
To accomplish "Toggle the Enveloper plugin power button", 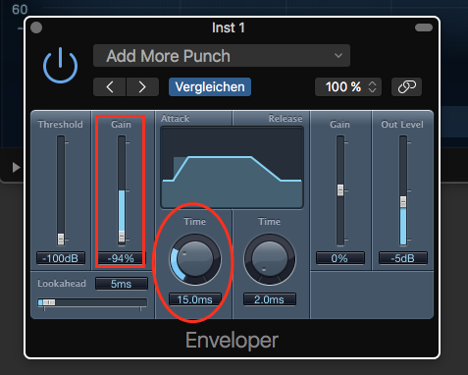I will (60, 65).
